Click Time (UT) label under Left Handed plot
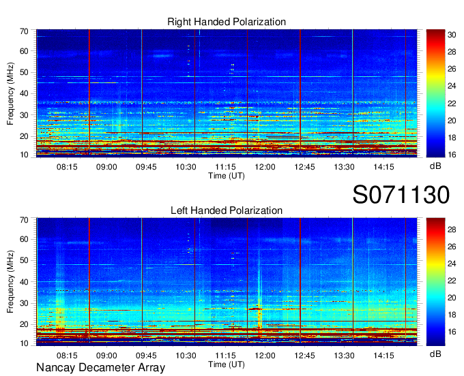The width and height of the screenshot is (464, 376). (x=227, y=364)
